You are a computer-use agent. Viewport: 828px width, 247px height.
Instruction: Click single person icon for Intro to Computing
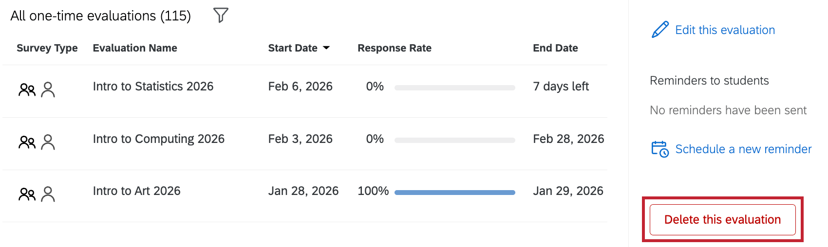coord(48,142)
